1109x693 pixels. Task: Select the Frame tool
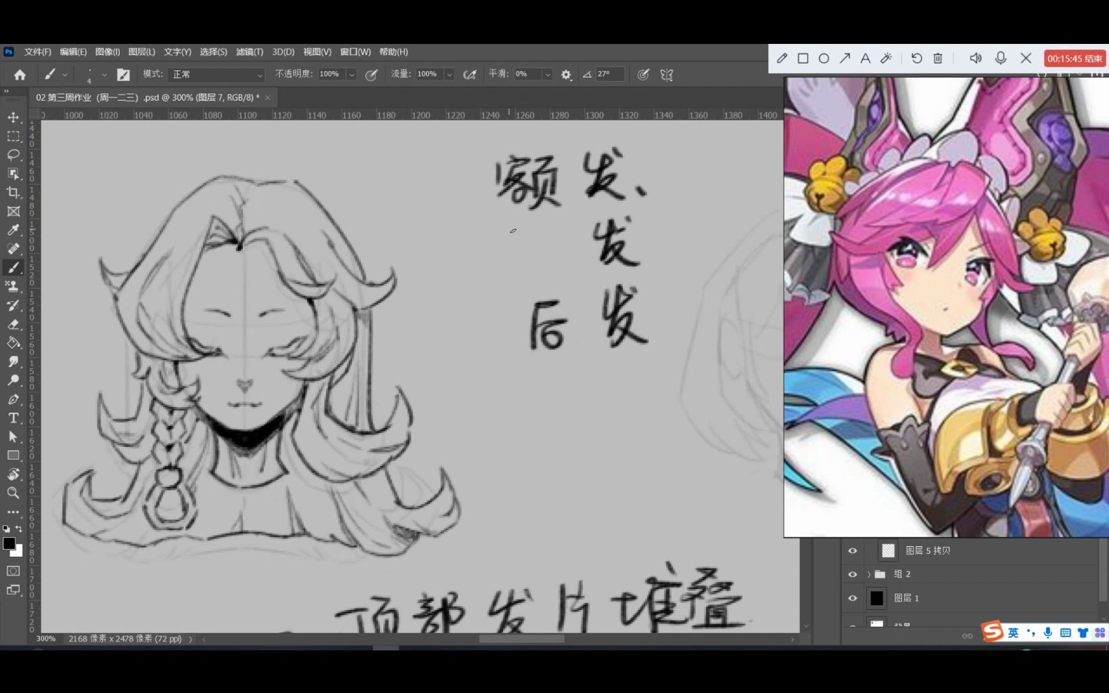(13, 212)
